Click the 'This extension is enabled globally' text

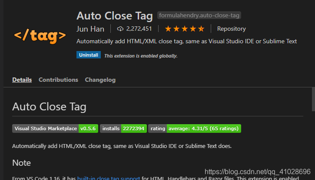click(141, 56)
